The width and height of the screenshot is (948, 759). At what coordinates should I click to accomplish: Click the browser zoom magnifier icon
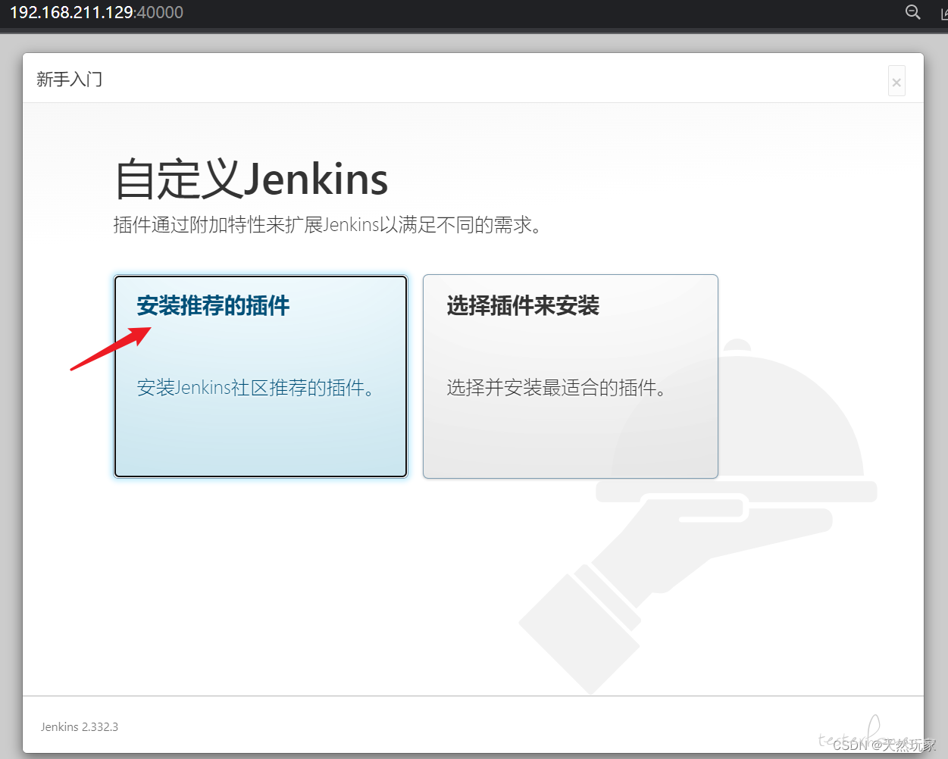coord(913,12)
